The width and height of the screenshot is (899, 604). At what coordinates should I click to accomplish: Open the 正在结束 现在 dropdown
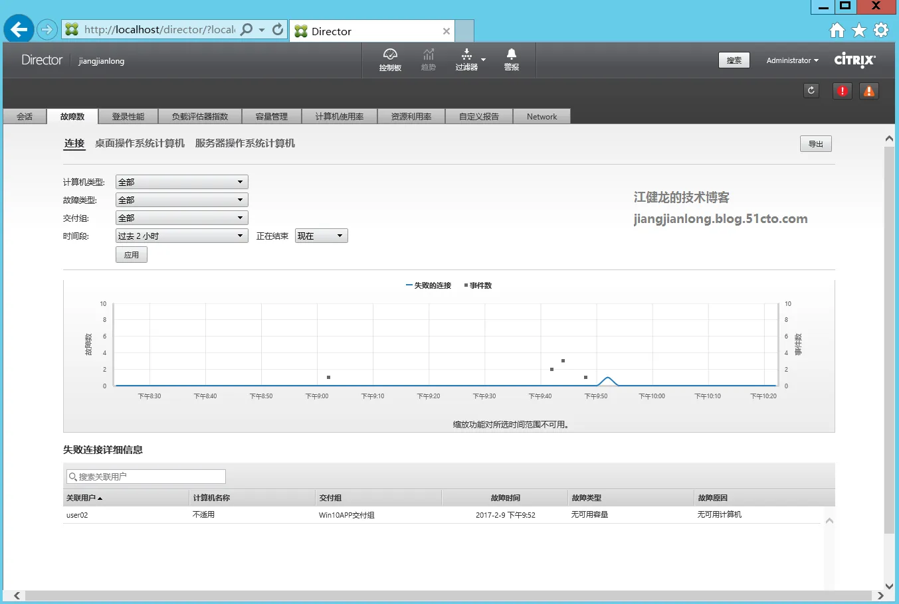(x=321, y=236)
